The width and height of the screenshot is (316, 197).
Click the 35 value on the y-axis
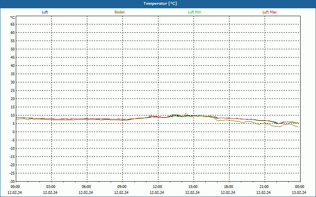(x=13, y=74)
